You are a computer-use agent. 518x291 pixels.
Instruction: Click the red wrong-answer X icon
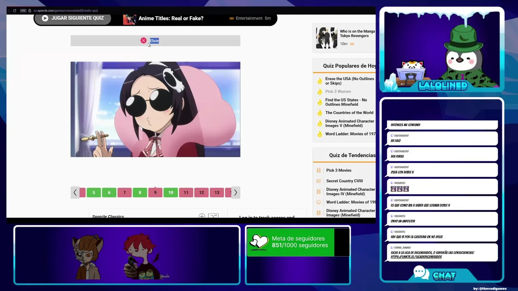click(143, 40)
